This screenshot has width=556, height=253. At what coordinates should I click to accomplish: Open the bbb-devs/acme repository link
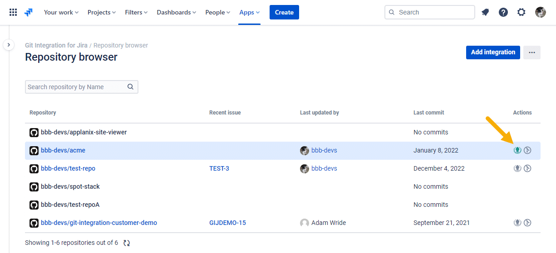(x=63, y=150)
